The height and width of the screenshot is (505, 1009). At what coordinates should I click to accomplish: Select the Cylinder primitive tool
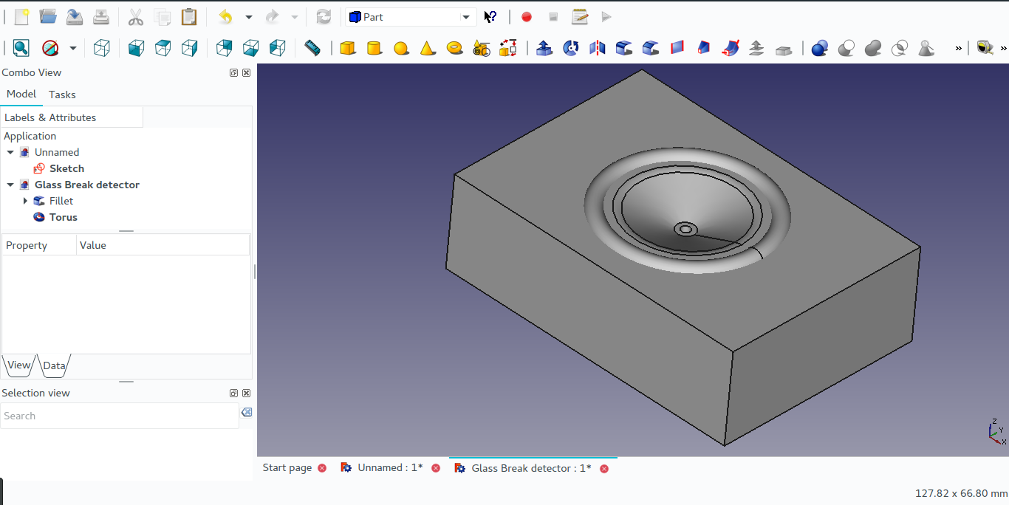point(374,47)
